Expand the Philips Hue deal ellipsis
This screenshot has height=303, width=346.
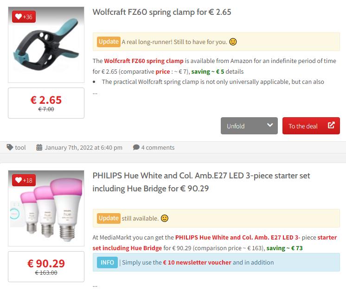[x=95, y=286]
